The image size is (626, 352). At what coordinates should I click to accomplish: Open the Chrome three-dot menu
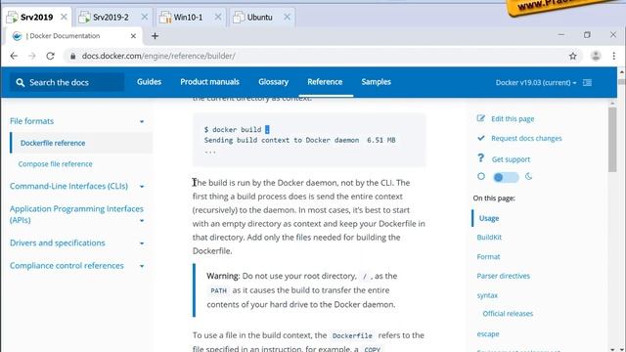614,56
